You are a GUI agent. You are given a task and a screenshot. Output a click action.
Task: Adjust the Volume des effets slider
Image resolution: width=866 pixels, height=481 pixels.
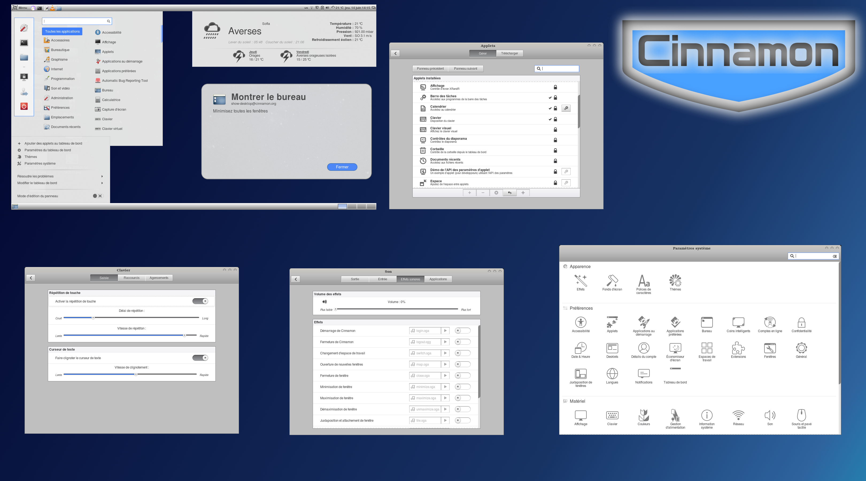point(397,309)
